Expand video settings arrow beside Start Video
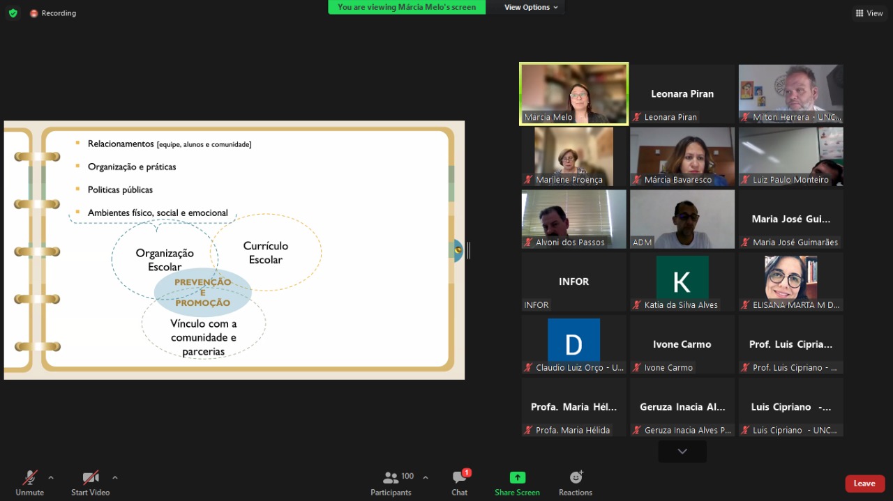This screenshot has width=893, height=501. (x=115, y=478)
